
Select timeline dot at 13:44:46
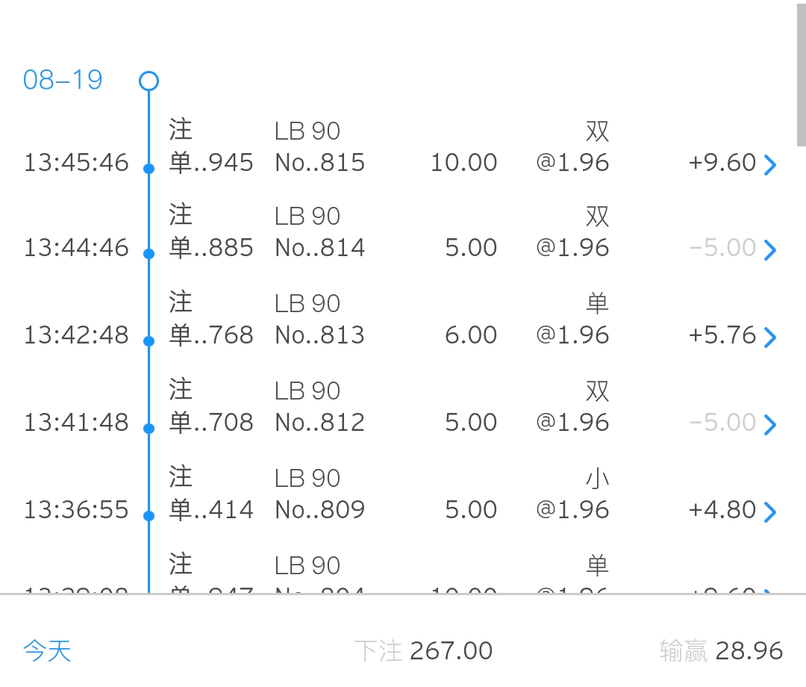coord(149,254)
